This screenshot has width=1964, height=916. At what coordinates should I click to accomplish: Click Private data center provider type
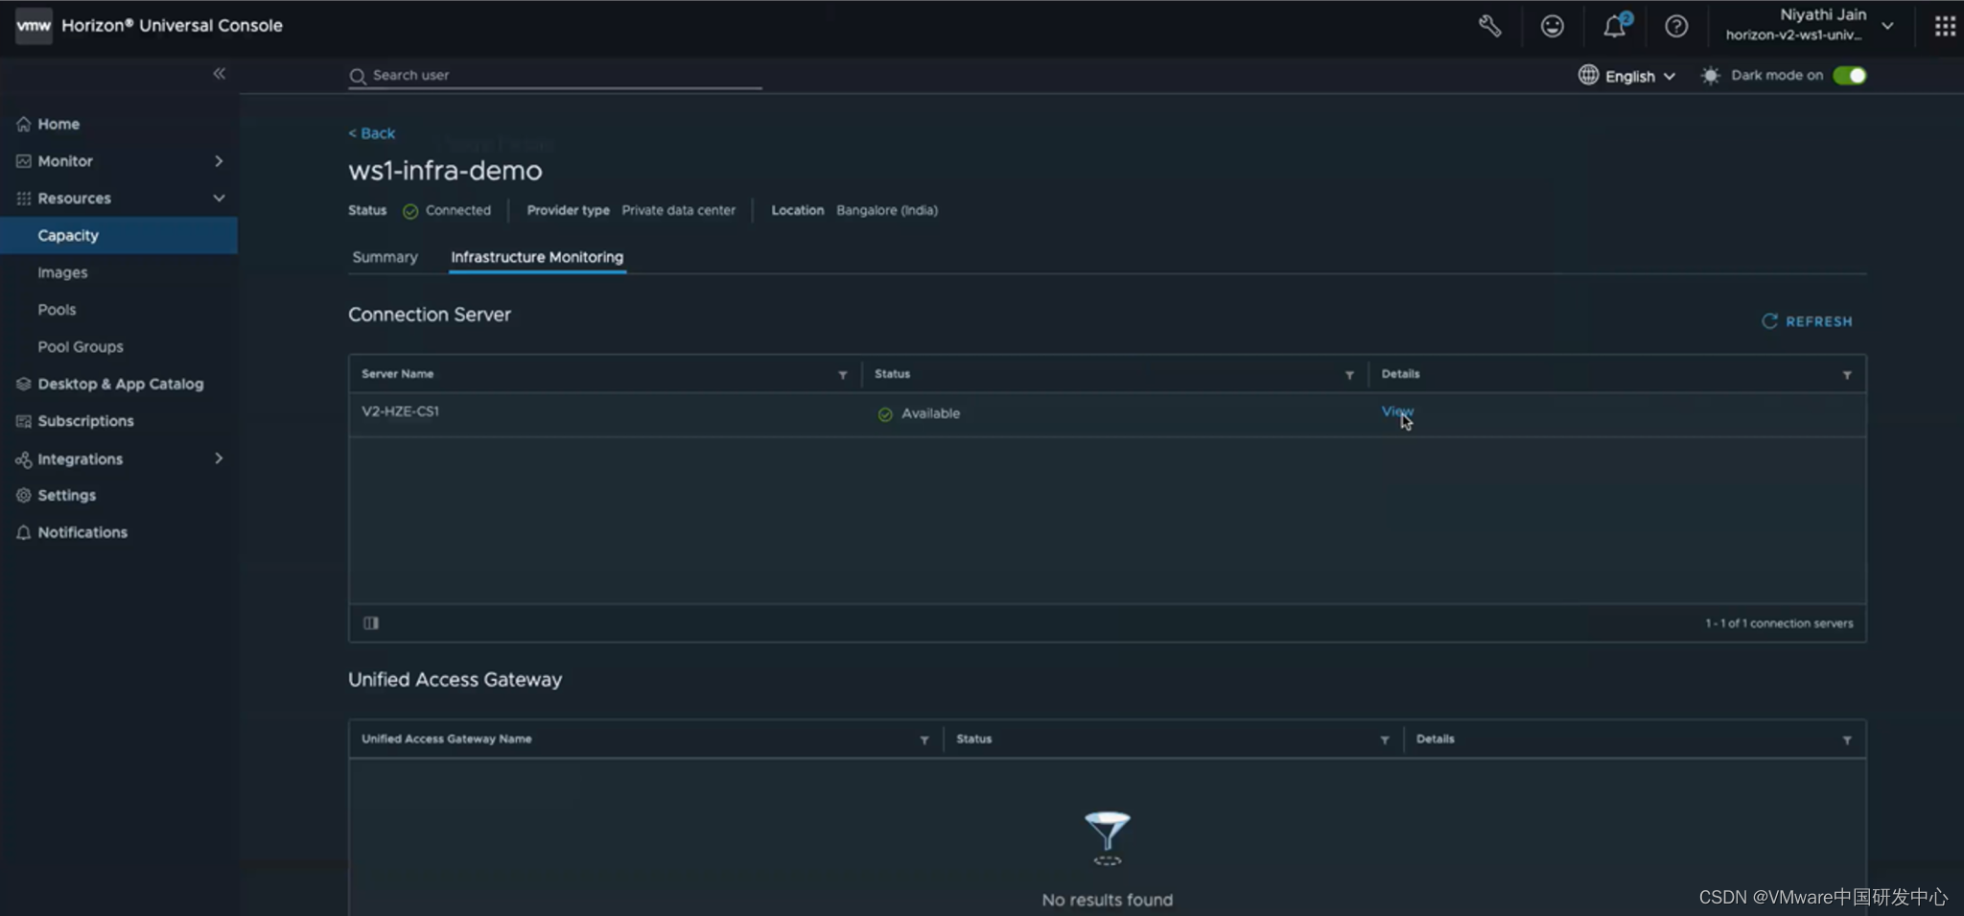pos(678,210)
